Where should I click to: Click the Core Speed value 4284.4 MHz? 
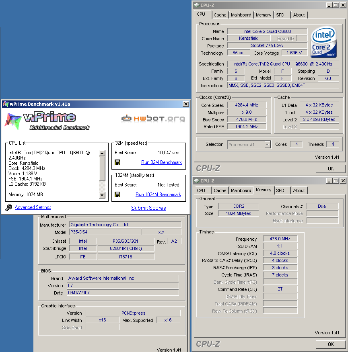click(x=247, y=105)
